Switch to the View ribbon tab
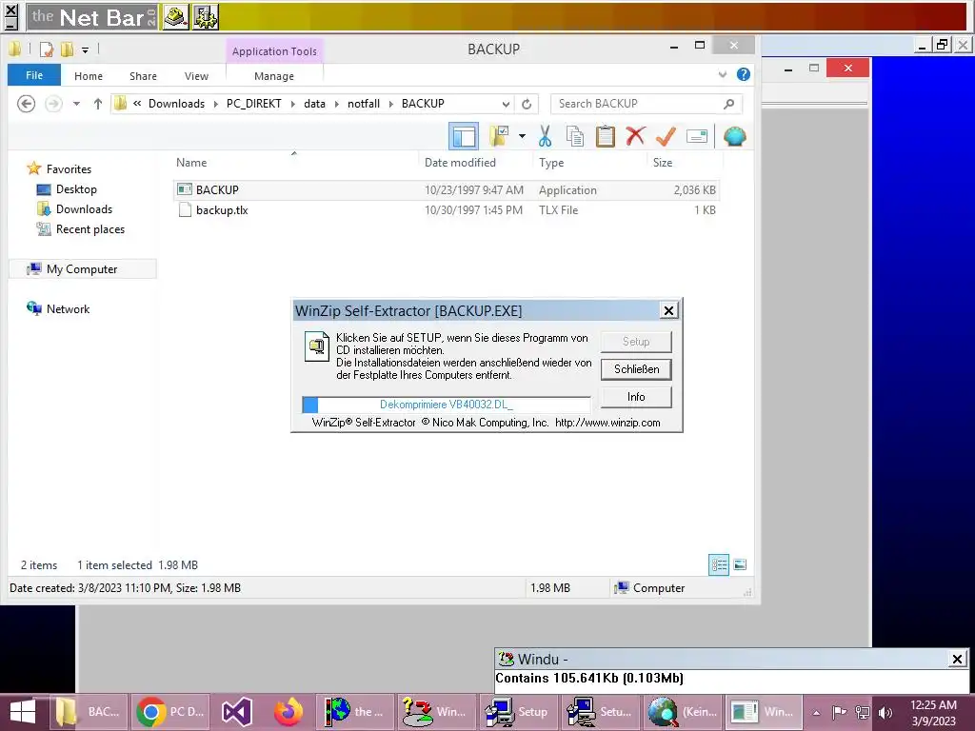 [x=196, y=76]
